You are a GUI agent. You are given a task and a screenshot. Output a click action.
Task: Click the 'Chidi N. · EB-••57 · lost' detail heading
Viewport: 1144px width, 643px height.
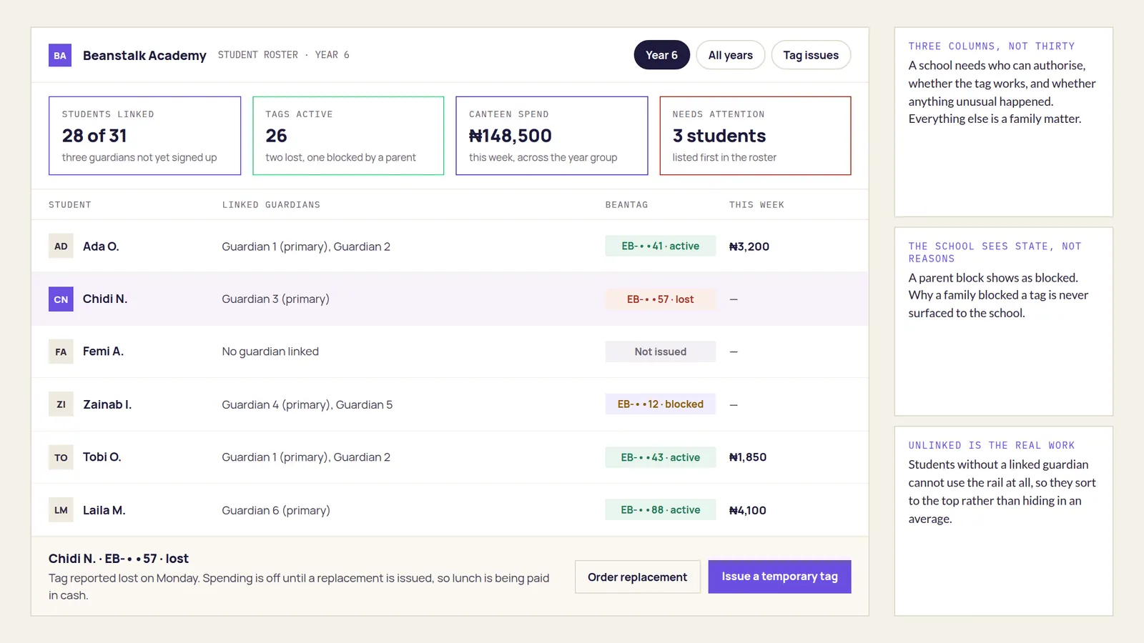click(x=119, y=559)
